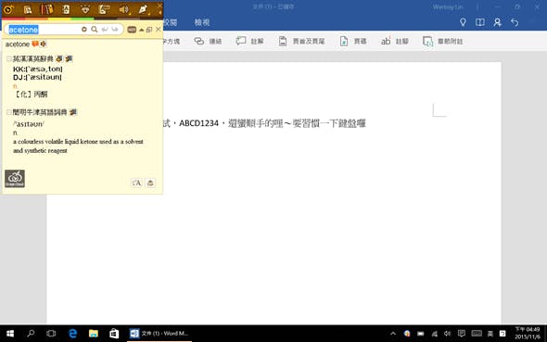
Task: Click the pen writing tool icon
Action: (143, 9)
